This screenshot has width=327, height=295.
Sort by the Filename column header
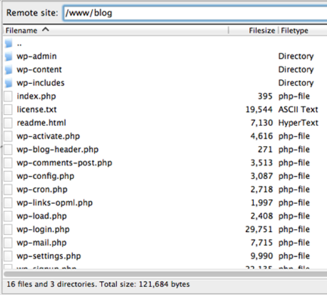116,31
